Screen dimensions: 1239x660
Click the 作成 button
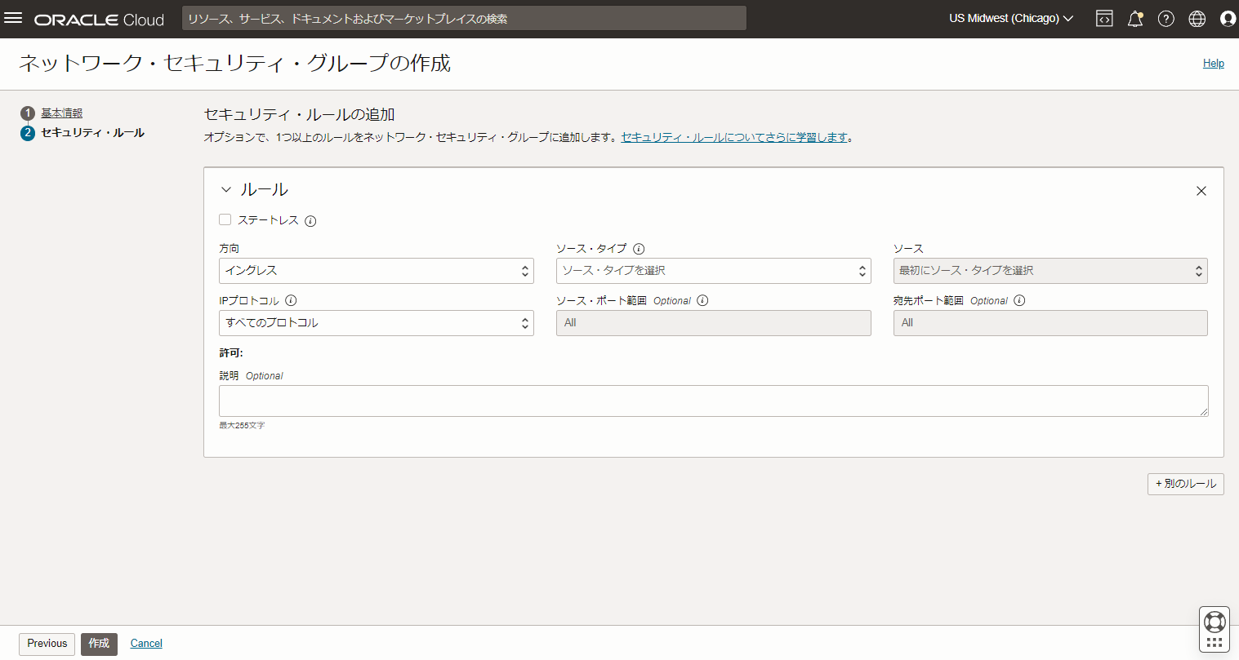click(x=99, y=644)
